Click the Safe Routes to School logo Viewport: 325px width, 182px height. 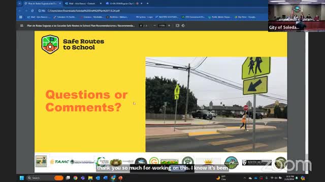click(x=73, y=44)
